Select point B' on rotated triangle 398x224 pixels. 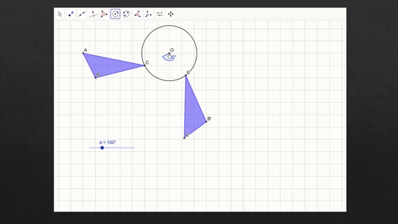point(206,122)
